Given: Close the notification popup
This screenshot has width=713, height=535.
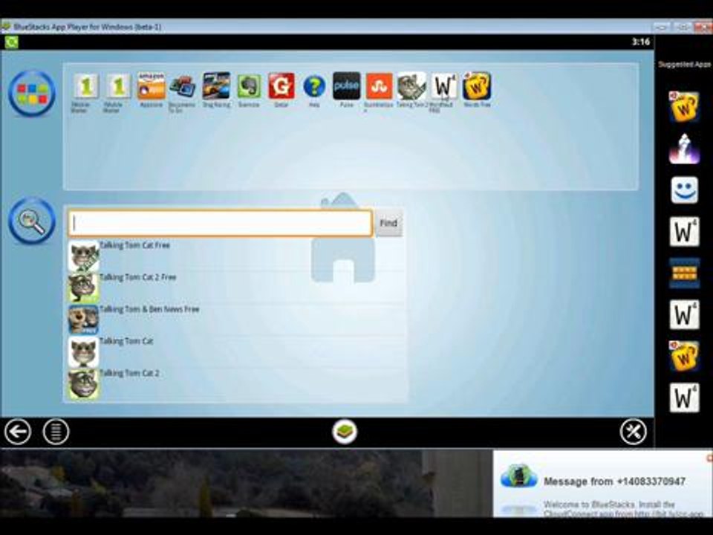Looking at the screenshot, I should click(709, 457).
